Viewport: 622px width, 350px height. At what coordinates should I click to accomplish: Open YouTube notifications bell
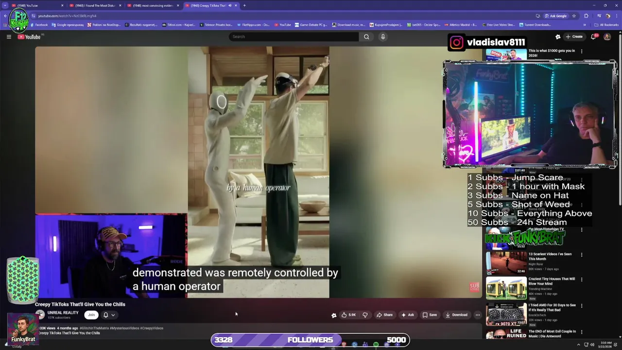click(x=593, y=36)
